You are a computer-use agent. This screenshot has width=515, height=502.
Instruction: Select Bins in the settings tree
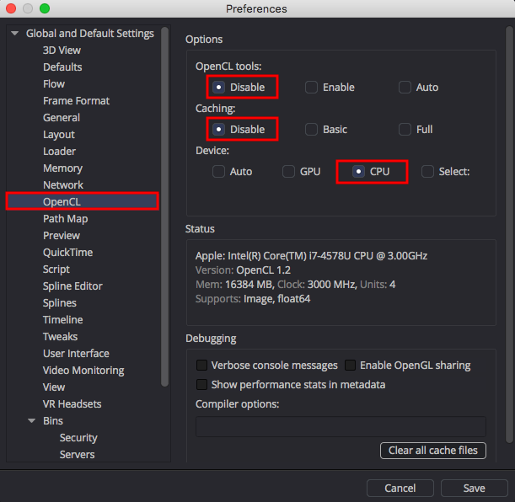[x=53, y=421]
